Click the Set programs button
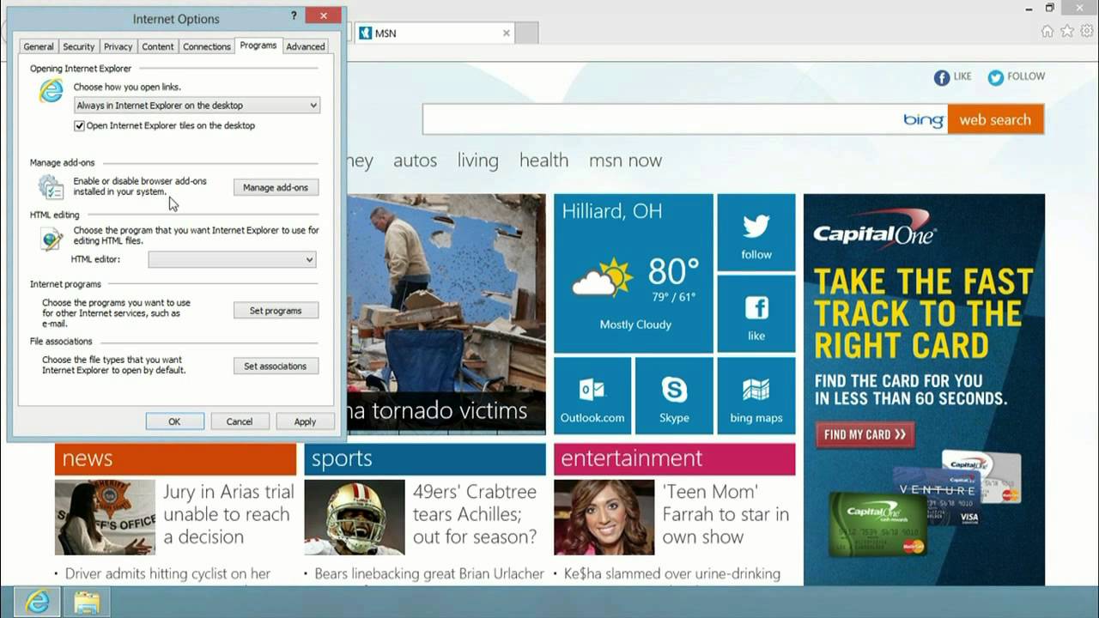The width and height of the screenshot is (1099, 618). pyautogui.click(x=276, y=311)
